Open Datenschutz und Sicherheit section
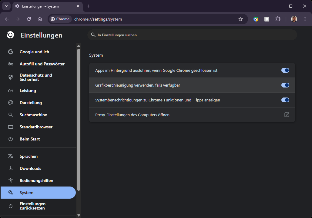The image size is (312, 218). [x=36, y=77]
